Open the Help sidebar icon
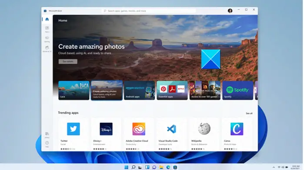The height and width of the screenshot is (170, 304). [x=47, y=144]
